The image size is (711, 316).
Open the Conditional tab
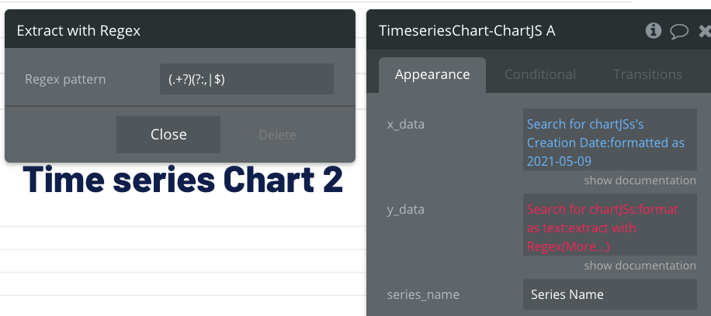click(x=540, y=75)
